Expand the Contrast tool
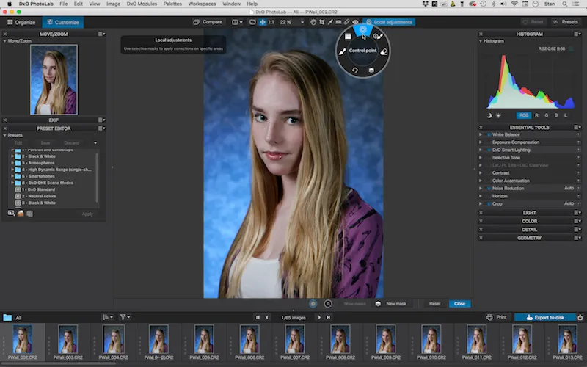587x367 pixels. pos(481,173)
